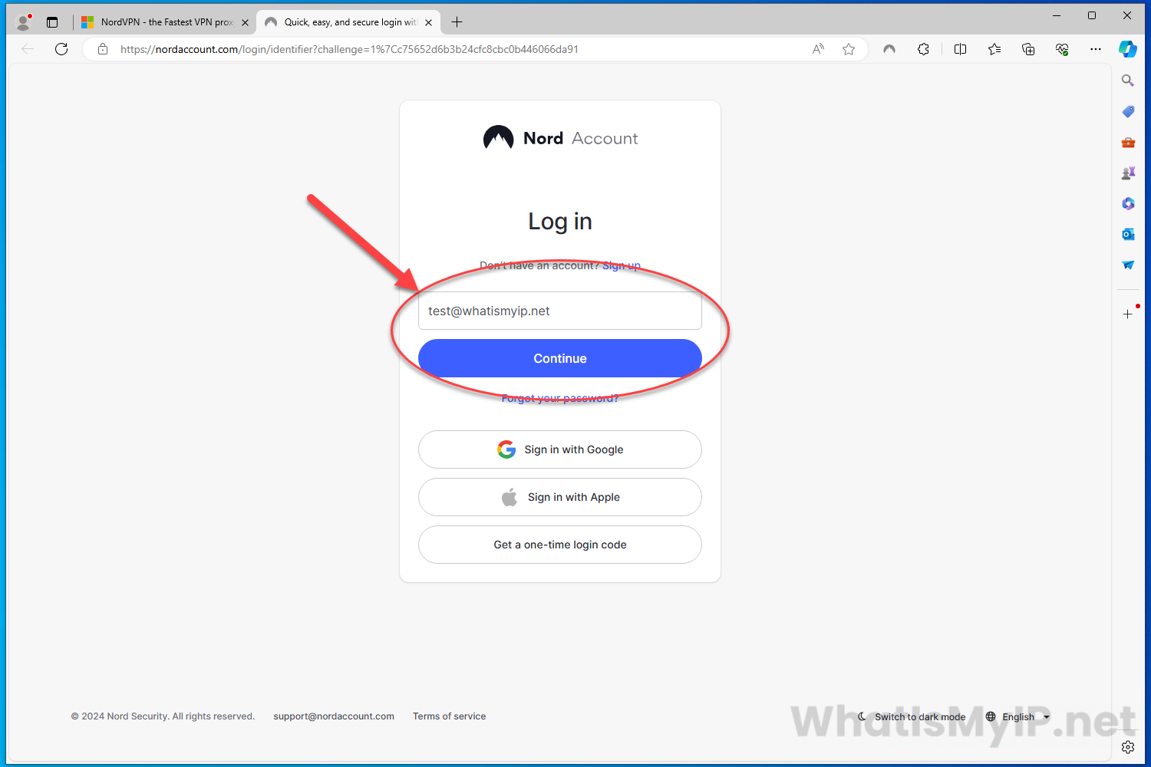This screenshot has width=1151, height=767.
Task: Open the sidebar settings gear icon
Action: click(1128, 747)
